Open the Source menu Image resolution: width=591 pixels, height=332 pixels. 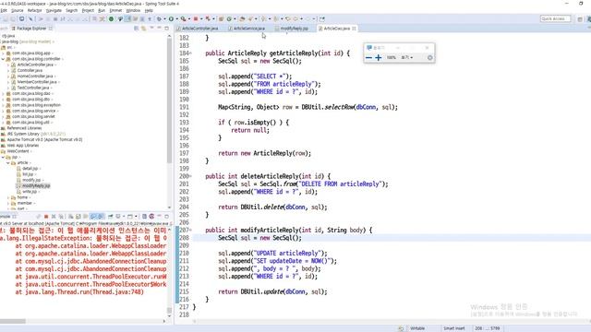click(x=17, y=10)
